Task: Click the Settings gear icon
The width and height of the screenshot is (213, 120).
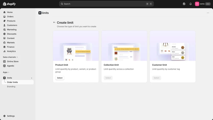Action: 5,116
